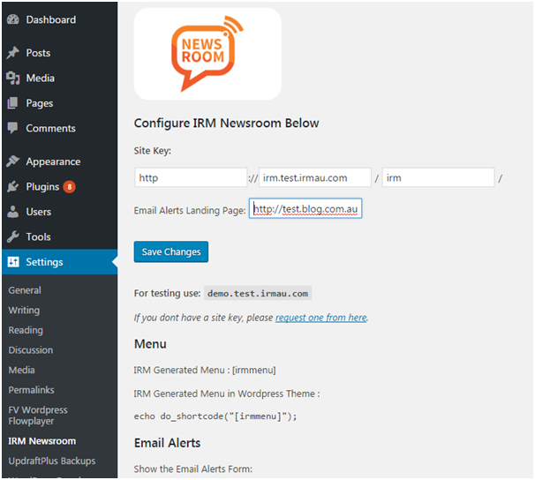This screenshot has width=535, height=480.
Task: Select IRM Newsroom in settings submenu
Action: point(41,441)
